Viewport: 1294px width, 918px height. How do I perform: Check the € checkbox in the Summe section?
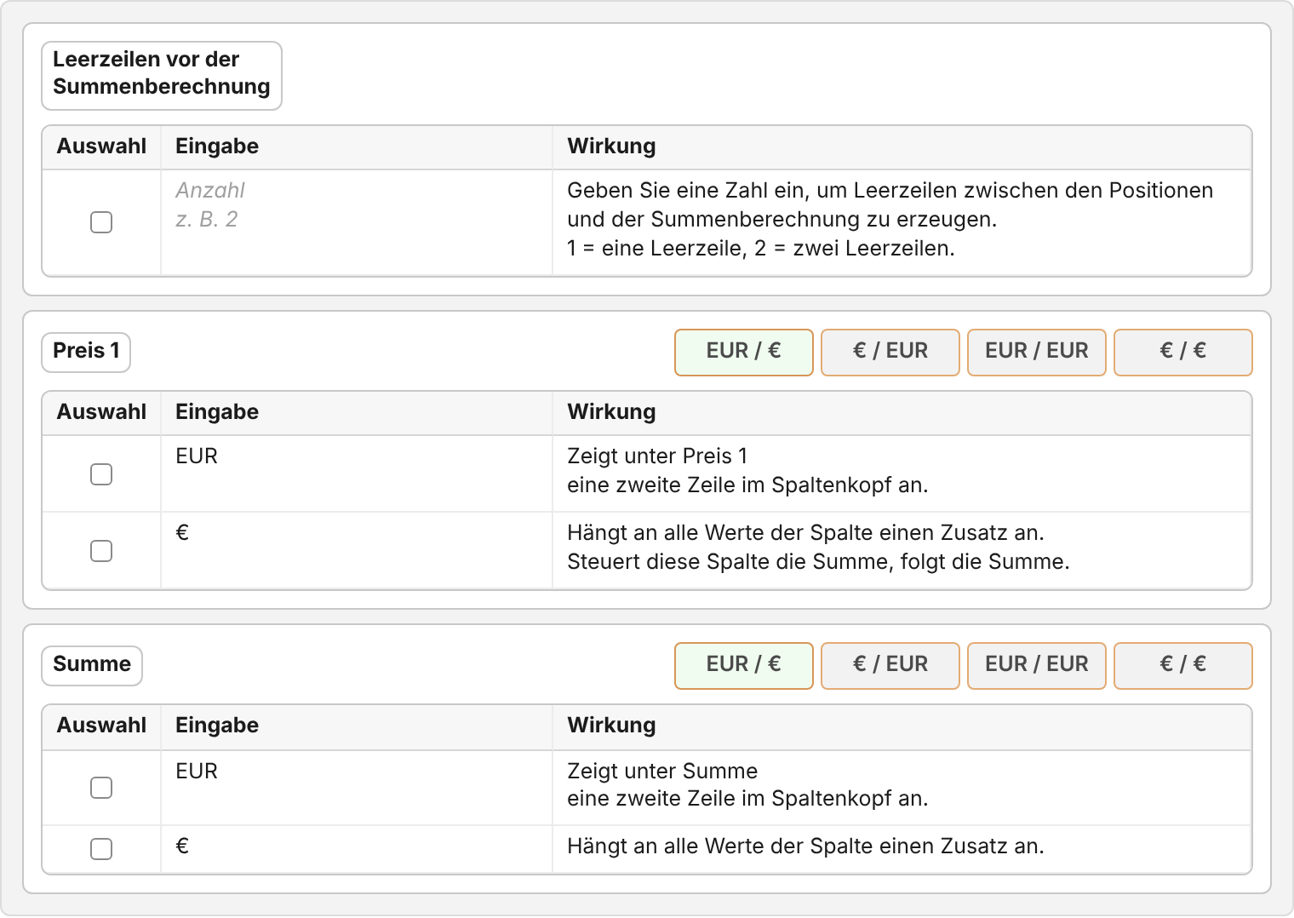pyautogui.click(x=101, y=849)
